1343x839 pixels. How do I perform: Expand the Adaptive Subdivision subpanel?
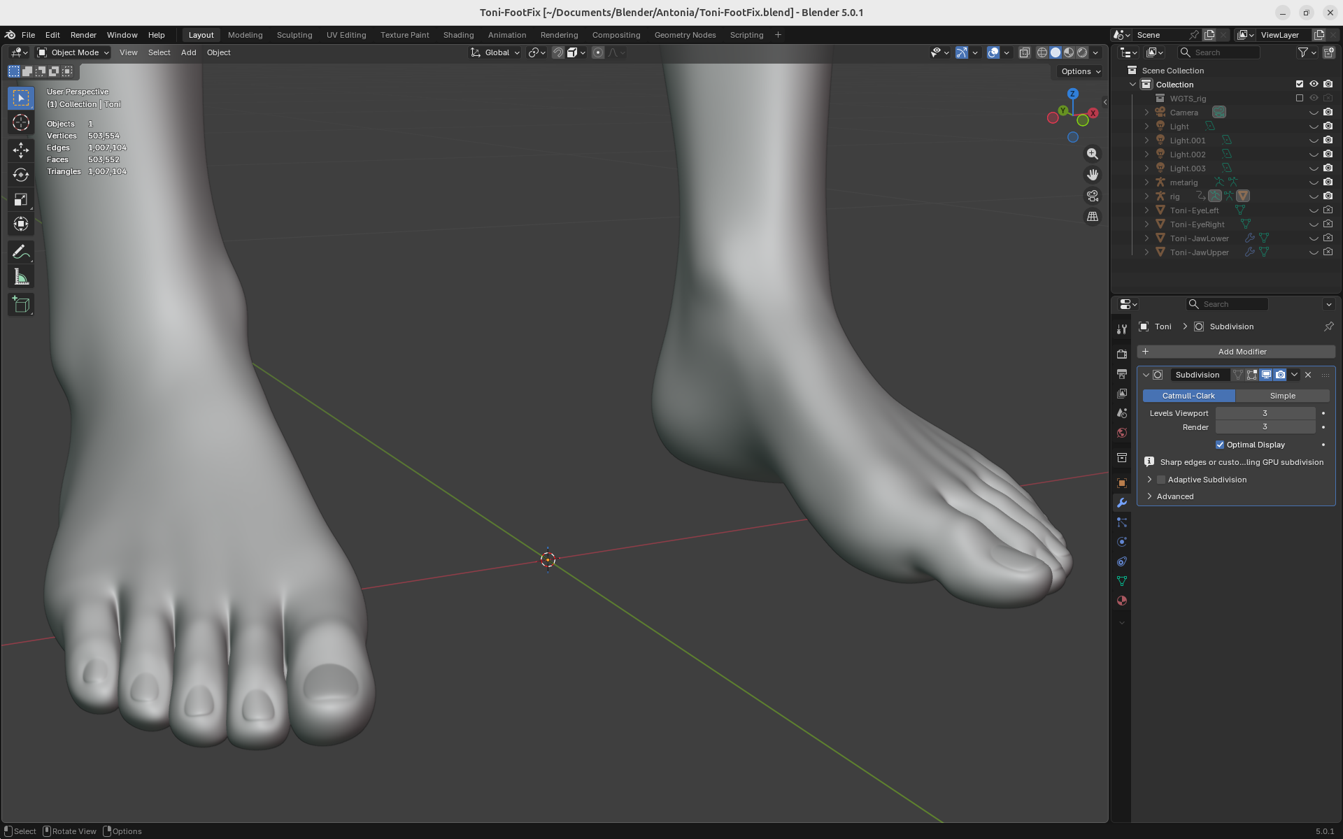tap(1149, 480)
